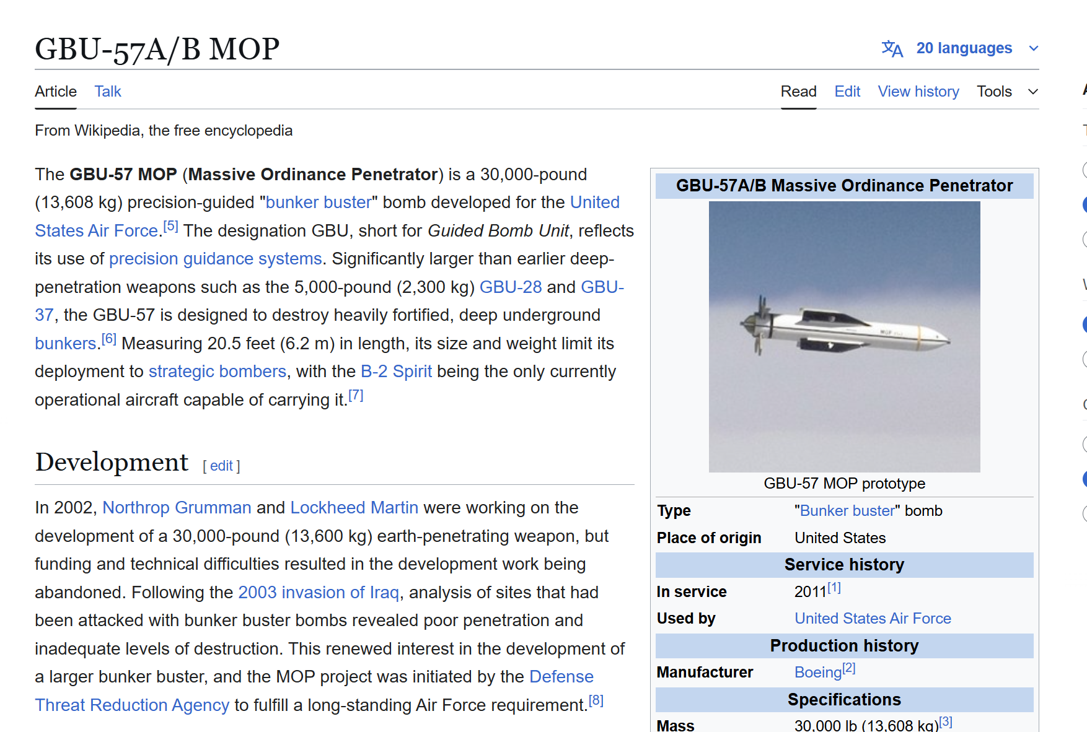Open the Northrop Grumman link
The height and width of the screenshot is (732, 1087).
177,508
